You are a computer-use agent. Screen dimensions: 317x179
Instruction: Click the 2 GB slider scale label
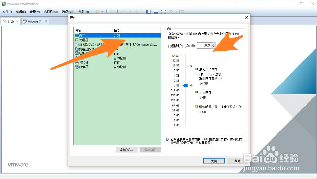[176, 81]
